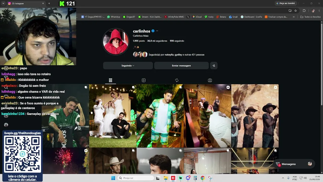The image size is (323, 182).
Task: Show hidden system tray icons
Action: click(283, 178)
